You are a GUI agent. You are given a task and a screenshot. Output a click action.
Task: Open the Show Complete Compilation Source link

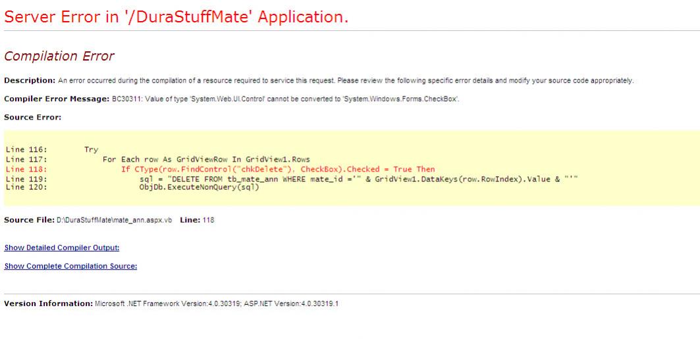[70, 266]
